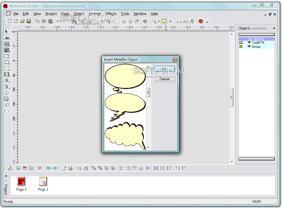282x208 pixels.
Task: Open dropdown arrow after red cube icon
Action: pos(207,22)
